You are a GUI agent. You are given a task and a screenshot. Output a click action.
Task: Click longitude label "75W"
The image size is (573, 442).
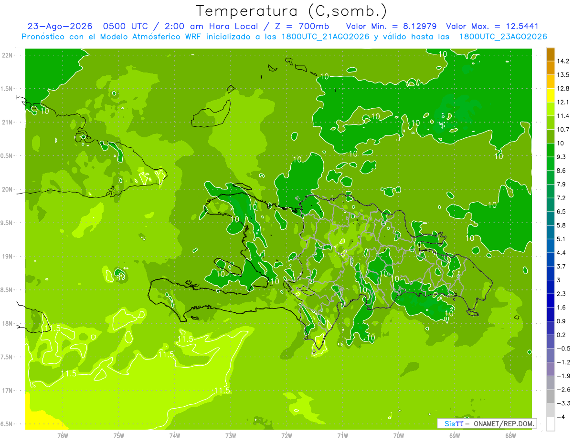[118, 436]
